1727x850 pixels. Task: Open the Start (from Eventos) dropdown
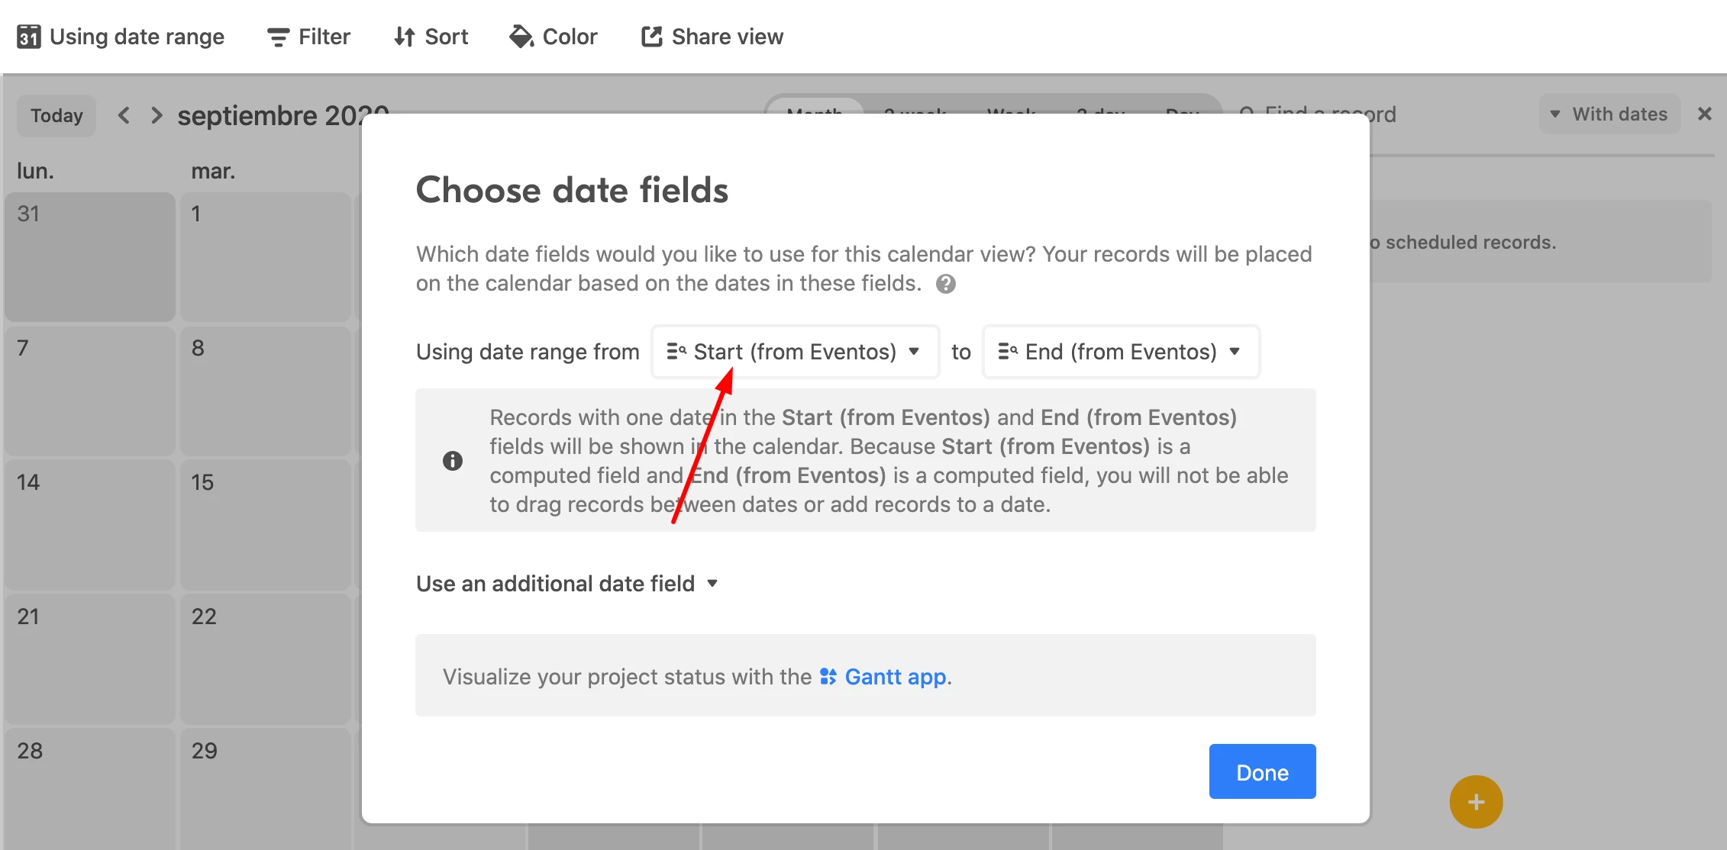click(795, 352)
